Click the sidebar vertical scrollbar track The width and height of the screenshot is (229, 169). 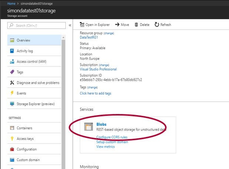pos(64,104)
